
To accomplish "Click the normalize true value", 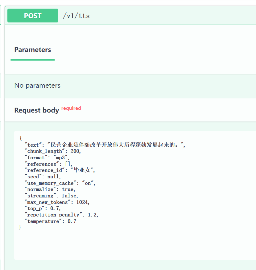I will (x=68, y=189).
